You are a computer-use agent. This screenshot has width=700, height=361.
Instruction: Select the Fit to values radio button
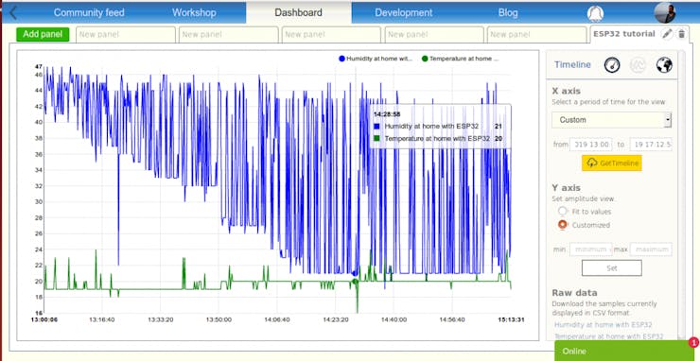pyautogui.click(x=563, y=211)
